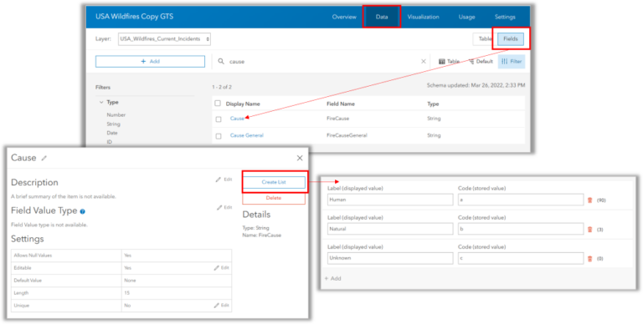Click the Add field button

(150, 61)
